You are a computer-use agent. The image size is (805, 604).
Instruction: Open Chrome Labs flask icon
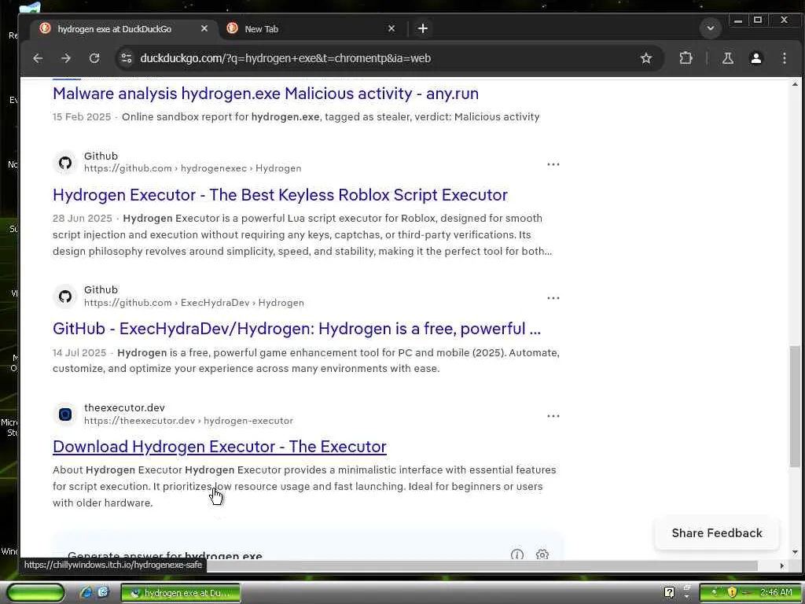point(727,58)
